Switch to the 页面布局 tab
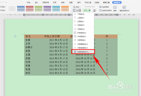The width and height of the screenshot is (141, 96). click(46, 3)
